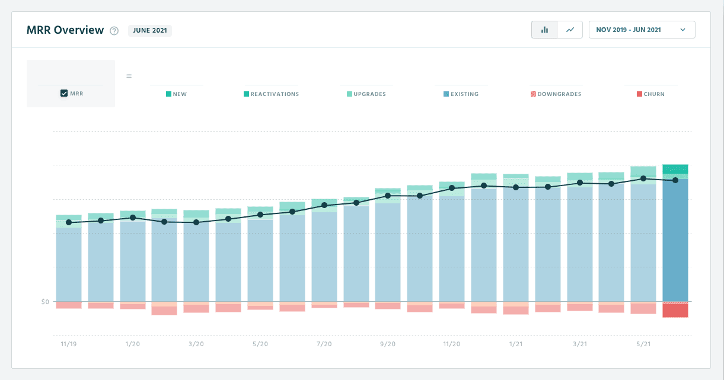Click the Downgrades legend swatch

coord(532,94)
